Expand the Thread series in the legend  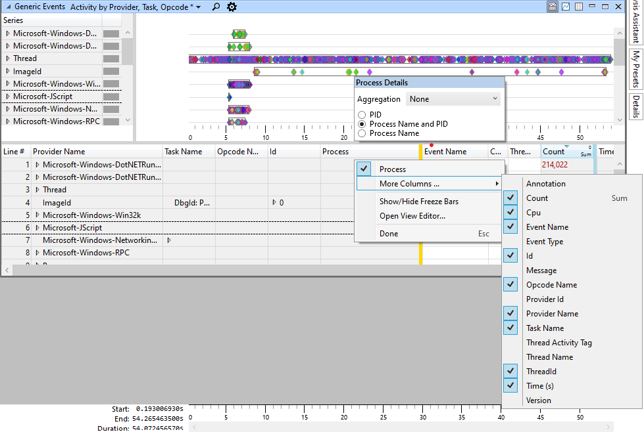[7, 58]
